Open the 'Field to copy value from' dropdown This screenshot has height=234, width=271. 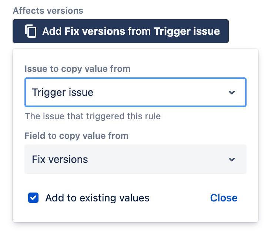pos(135,159)
